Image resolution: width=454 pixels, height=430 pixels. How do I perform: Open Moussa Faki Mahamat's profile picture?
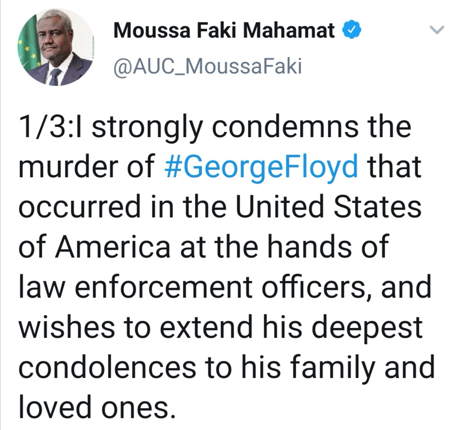(56, 47)
